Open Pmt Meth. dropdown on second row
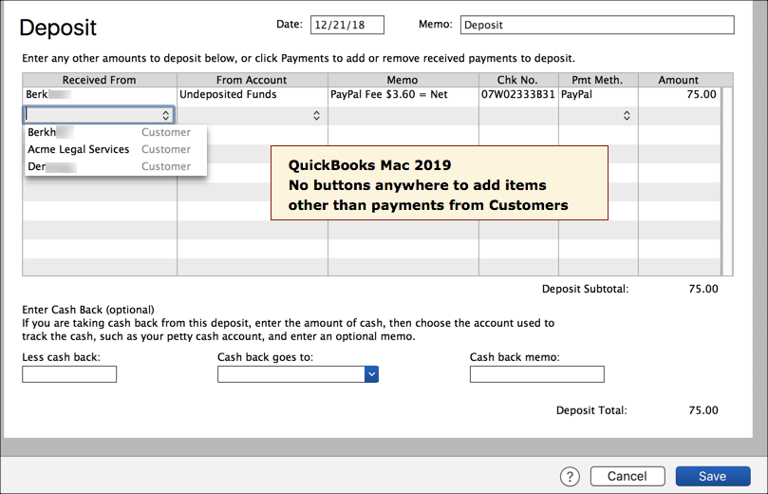The width and height of the screenshot is (768, 494). 627,116
